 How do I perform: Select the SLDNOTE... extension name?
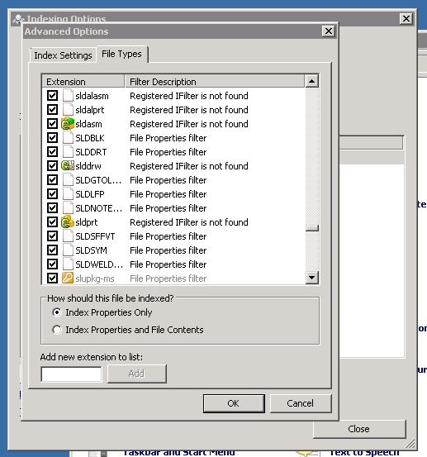[99, 208]
